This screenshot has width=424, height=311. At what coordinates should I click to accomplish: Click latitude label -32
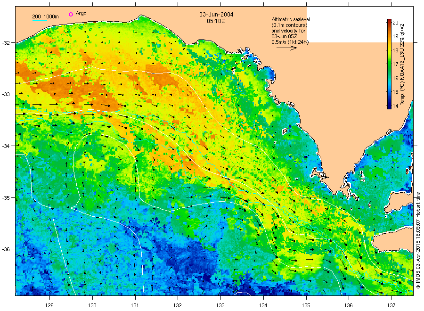pos(5,43)
